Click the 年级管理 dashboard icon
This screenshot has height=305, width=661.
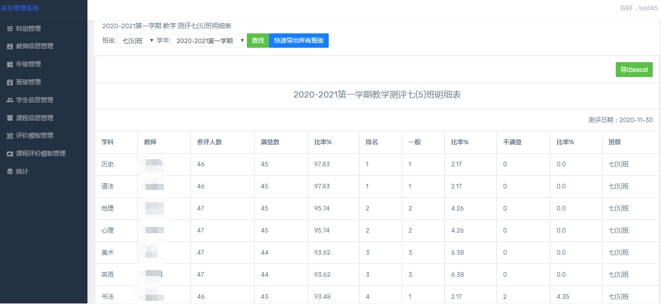point(9,64)
